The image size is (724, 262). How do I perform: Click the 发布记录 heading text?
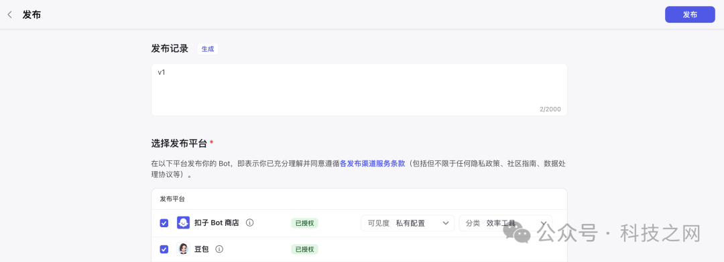[x=170, y=49]
